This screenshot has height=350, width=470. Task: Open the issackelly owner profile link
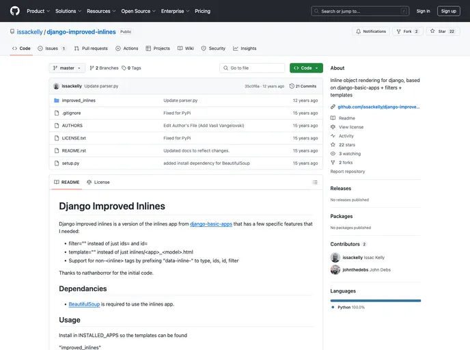click(29, 32)
